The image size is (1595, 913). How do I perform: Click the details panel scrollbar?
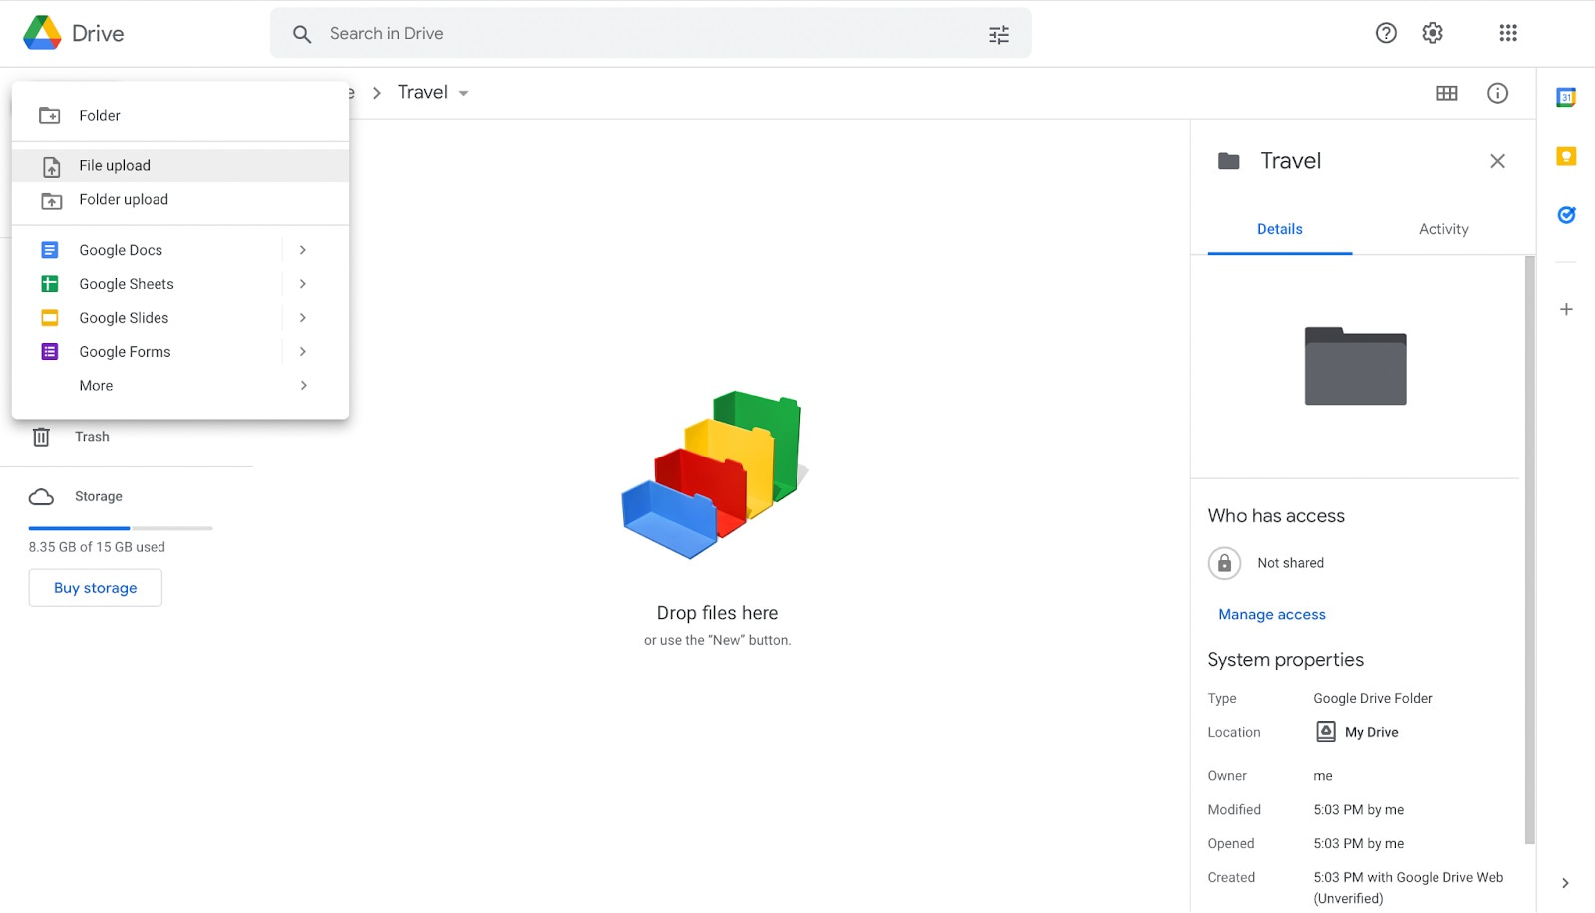click(x=1530, y=550)
